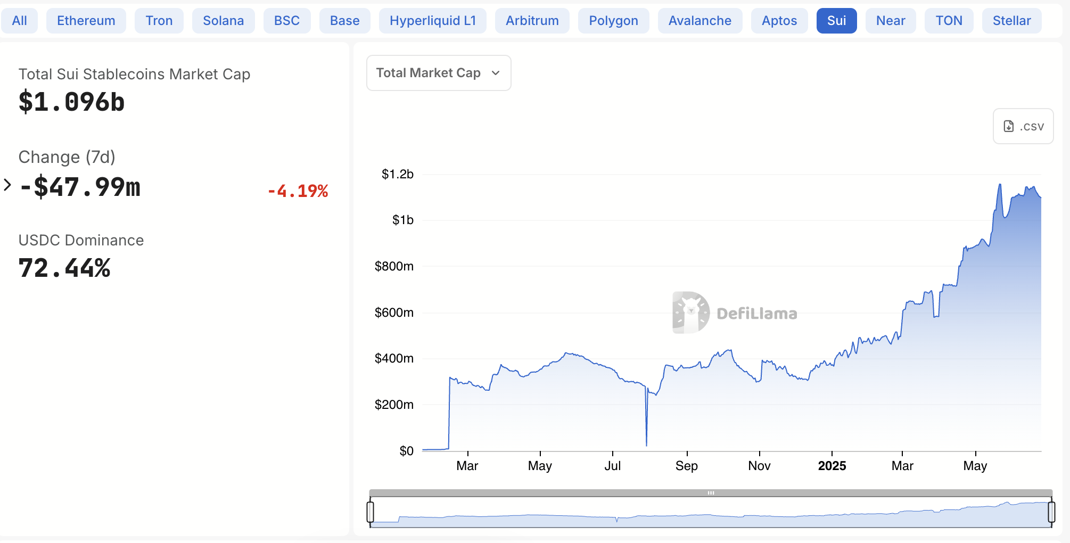Click the timeline range slider handle
Viewport: 1070px width, 543px height.
pos(711,493)
